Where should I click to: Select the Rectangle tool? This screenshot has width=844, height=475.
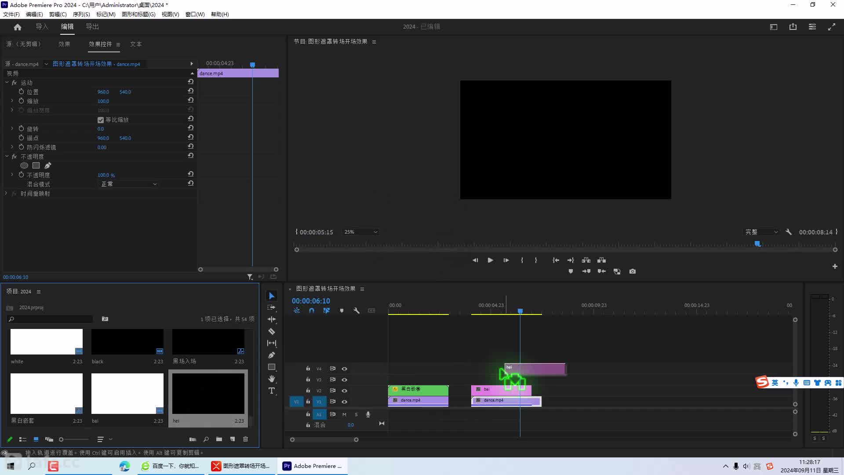tap(272, 367)
